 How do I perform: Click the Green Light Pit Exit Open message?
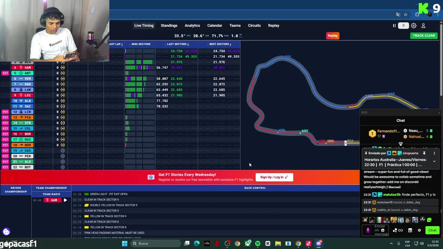pos(109,194)
